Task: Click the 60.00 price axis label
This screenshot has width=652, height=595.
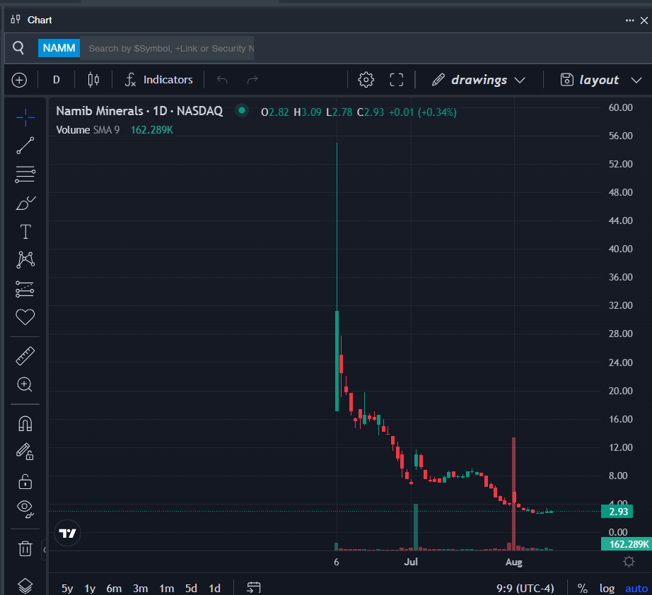Action: 620,107
